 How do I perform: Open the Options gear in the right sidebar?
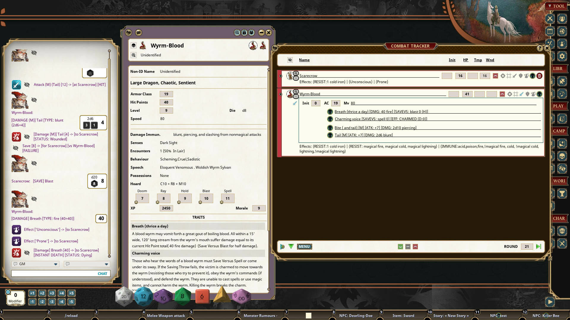tap(562, 56)
